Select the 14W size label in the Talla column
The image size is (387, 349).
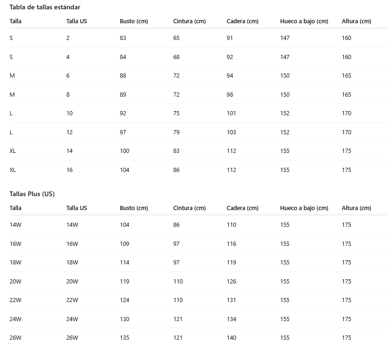pyautogui.click(x=15, y=225)
